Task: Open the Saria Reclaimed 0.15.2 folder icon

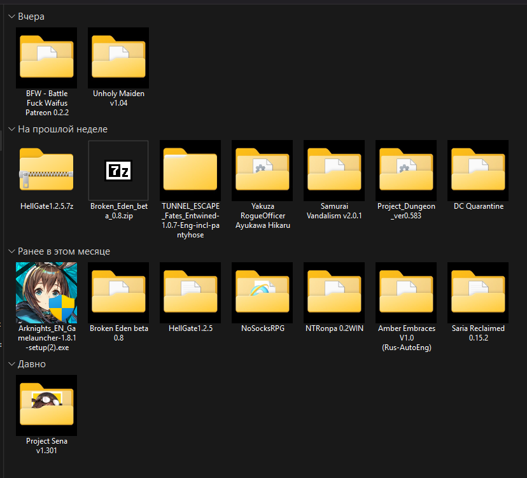Action: tap(478, 292)
